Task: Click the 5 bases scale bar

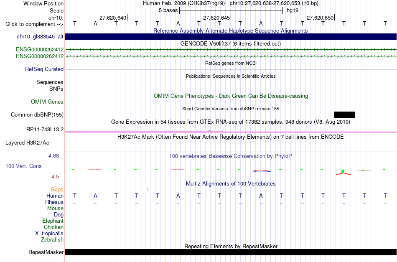Action: [231, 10]
